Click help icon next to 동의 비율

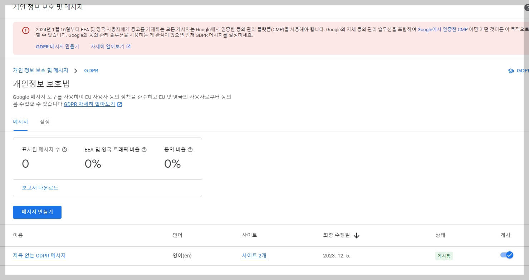tap(190, 150)
